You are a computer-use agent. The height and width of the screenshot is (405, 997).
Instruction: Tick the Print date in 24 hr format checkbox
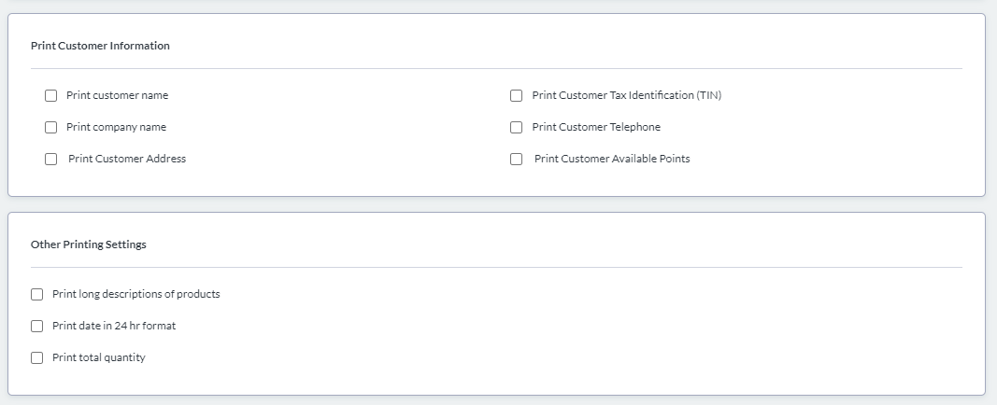tap(37, 326)
